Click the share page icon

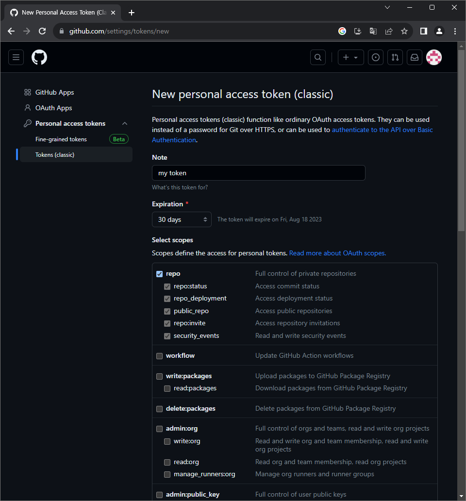click(x=389, y=31)
